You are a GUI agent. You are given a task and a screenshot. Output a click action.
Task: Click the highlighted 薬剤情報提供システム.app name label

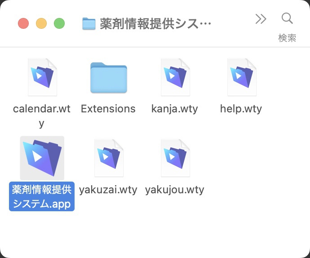(x=42, y=196)
